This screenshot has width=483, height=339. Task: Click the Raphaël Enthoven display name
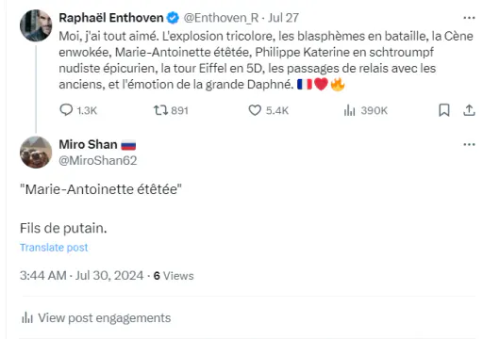point(111,18)
